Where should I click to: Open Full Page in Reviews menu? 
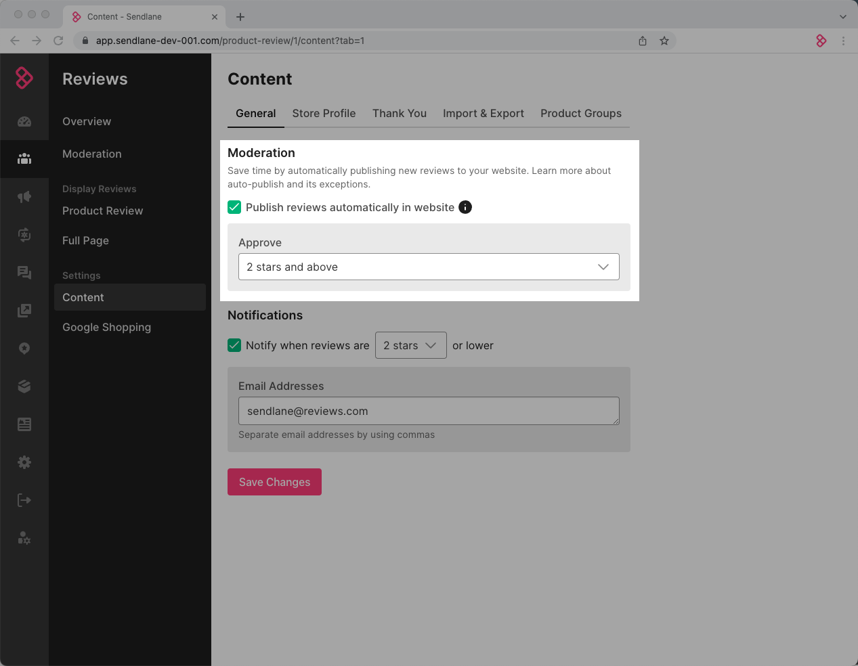click(x=85, y=240)
